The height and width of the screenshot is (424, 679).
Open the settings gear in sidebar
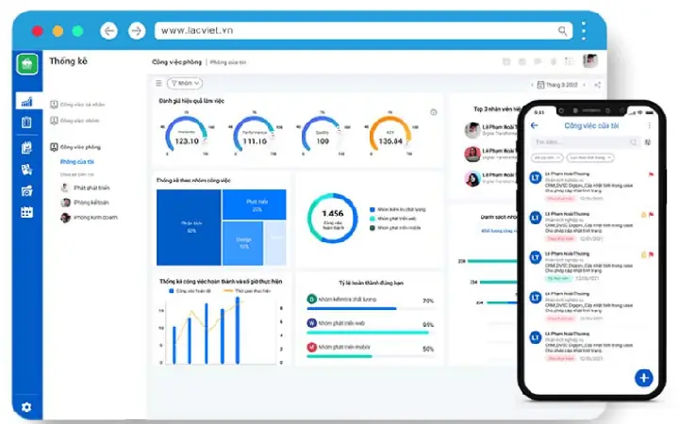26,407
